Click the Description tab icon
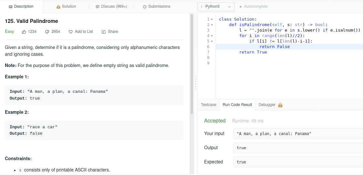This screenshot has width=363, height=175. (x=10, y=7)
